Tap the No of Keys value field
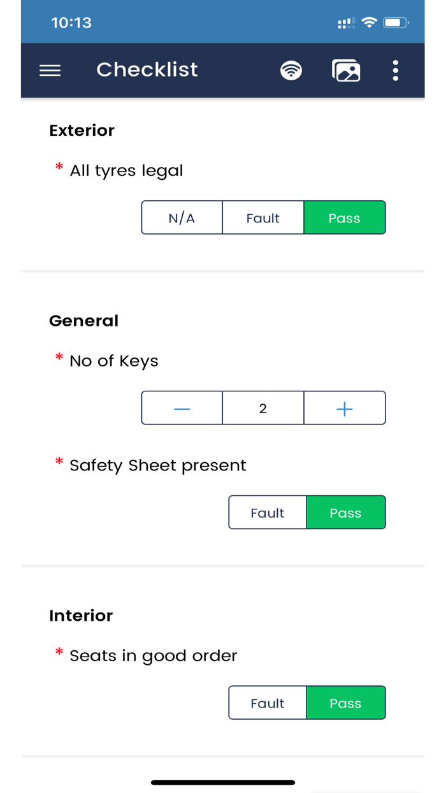 point(263,408)
